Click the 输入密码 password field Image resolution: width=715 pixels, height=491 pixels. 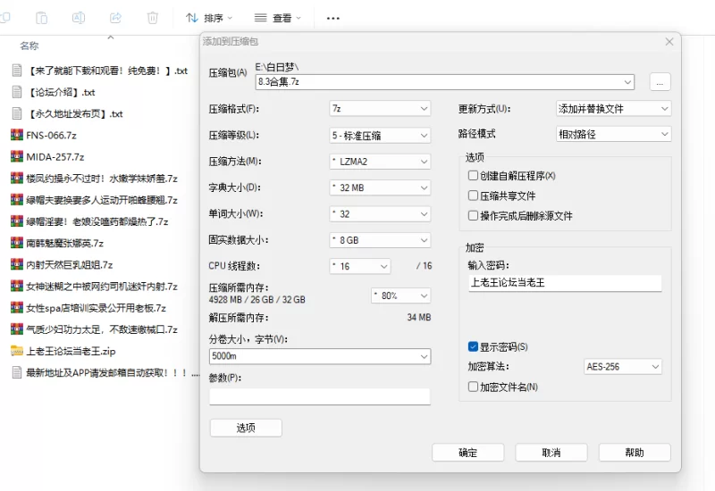(565, 283)
